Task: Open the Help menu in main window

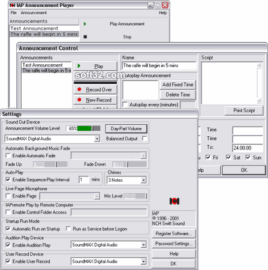Action: point(162,13)
